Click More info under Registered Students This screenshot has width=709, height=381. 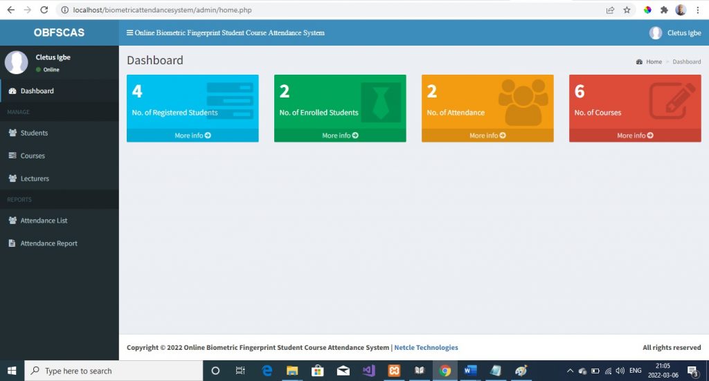tap(192, 136)
